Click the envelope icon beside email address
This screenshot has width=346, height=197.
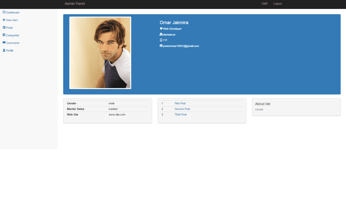click(161, 46)
